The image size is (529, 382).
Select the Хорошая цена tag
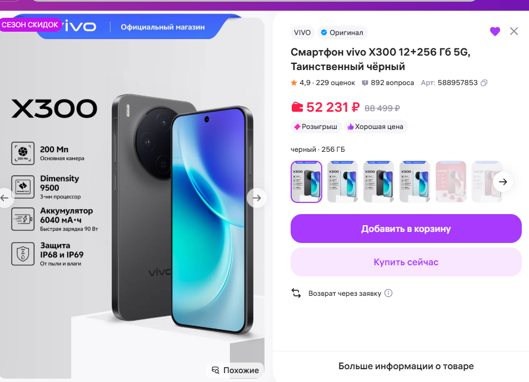376,127
